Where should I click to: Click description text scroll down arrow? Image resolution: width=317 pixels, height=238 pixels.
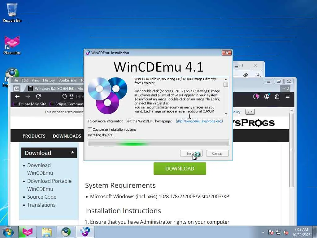pyautogui.click(x=226, y=114)
